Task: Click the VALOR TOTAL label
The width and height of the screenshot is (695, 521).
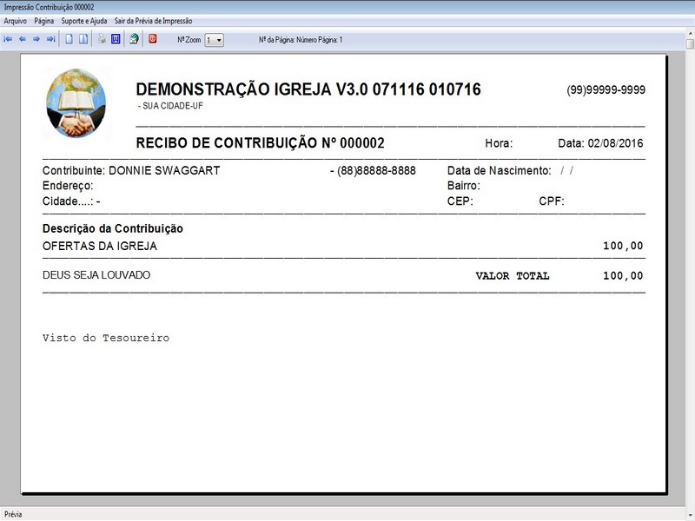Action: (513, 276)
